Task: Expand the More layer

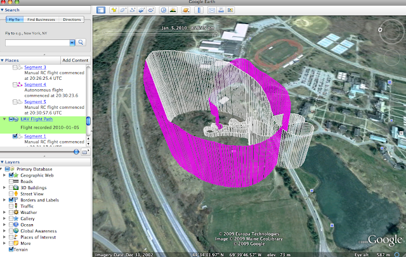Action: (x=4, y=243)
